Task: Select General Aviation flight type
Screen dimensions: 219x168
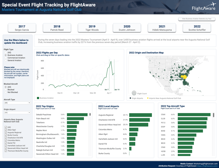Action: [6, 61]
